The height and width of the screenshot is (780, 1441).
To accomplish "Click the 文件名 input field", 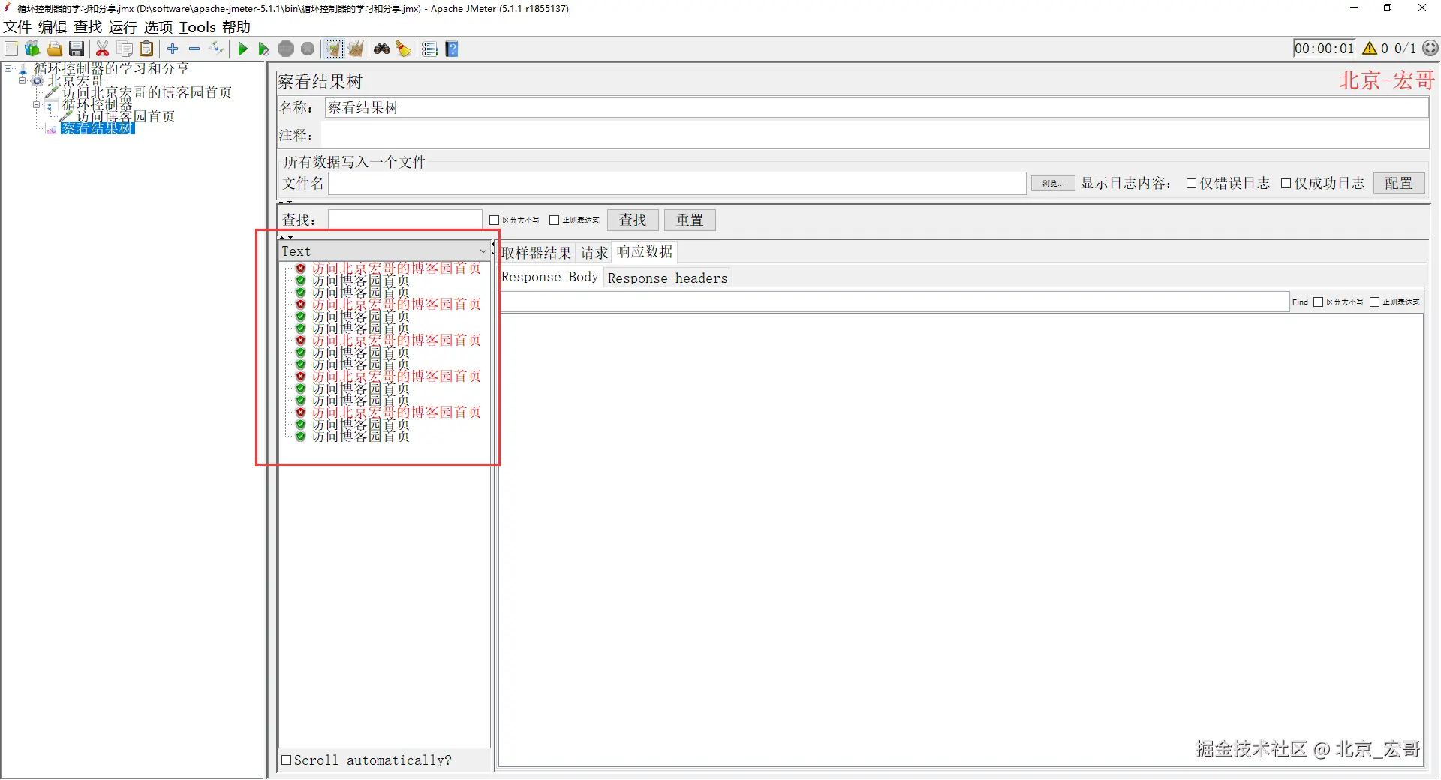I will [677, 184].
